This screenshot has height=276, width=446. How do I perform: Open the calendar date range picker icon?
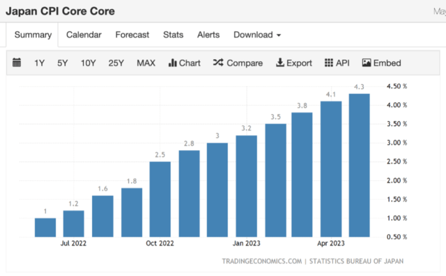tap(17, 63)
